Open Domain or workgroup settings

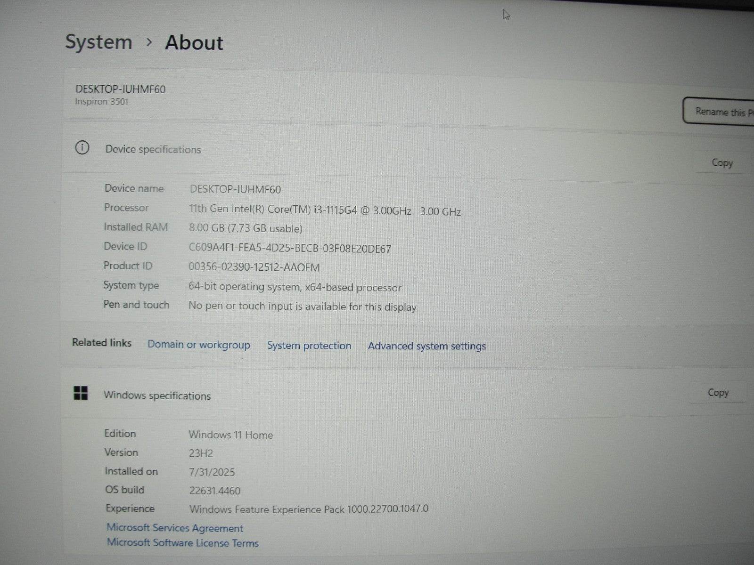click(x=198, y=345)
